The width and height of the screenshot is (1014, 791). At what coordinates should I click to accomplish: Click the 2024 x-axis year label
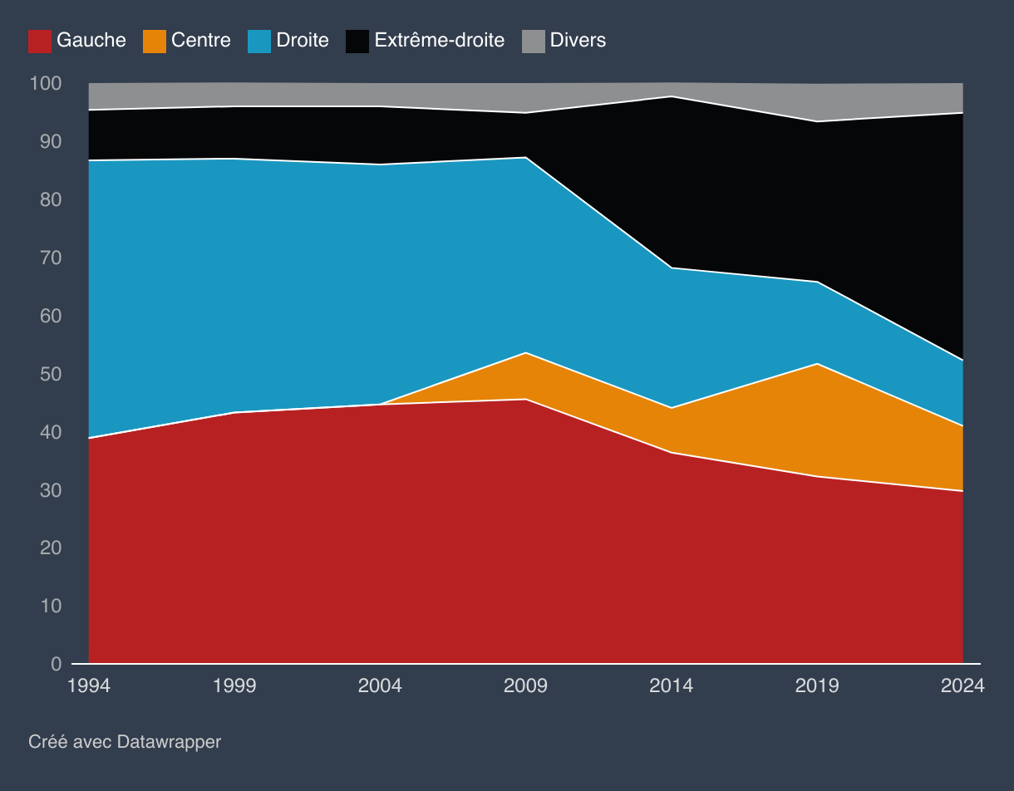coord(962,685)
